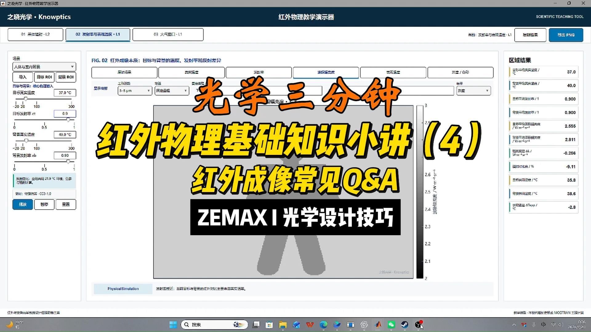Screen dimensions: 591x332
Task: Open the ChatGPT app in the taskbar
Action: [364, 325]
